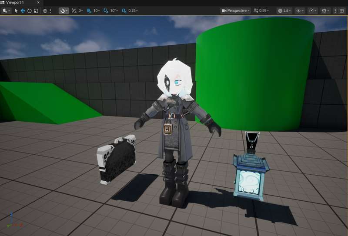The width and height of the screenshot is (348, 236).
Task: Open the Lit view mode menu
Action: pos(284,10)
